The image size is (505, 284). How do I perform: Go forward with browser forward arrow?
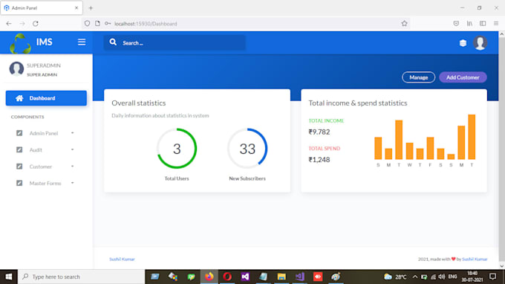(22, 24)
